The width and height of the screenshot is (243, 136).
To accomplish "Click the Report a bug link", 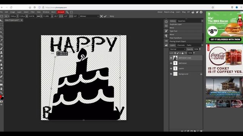I will 169,12.
